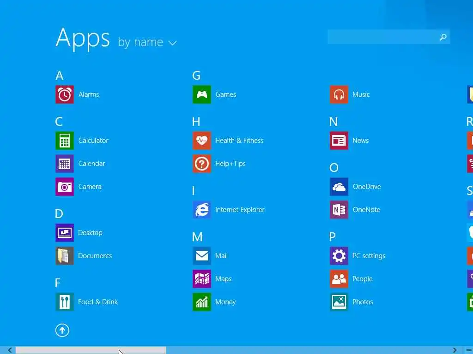Launch the OneDrive app icon
Screen dimensions: 473x354
(x=339, y=187)
